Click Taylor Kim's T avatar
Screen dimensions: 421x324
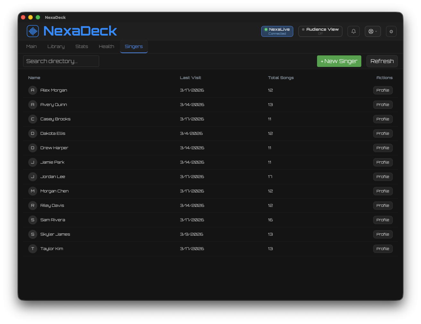point(32,249)
